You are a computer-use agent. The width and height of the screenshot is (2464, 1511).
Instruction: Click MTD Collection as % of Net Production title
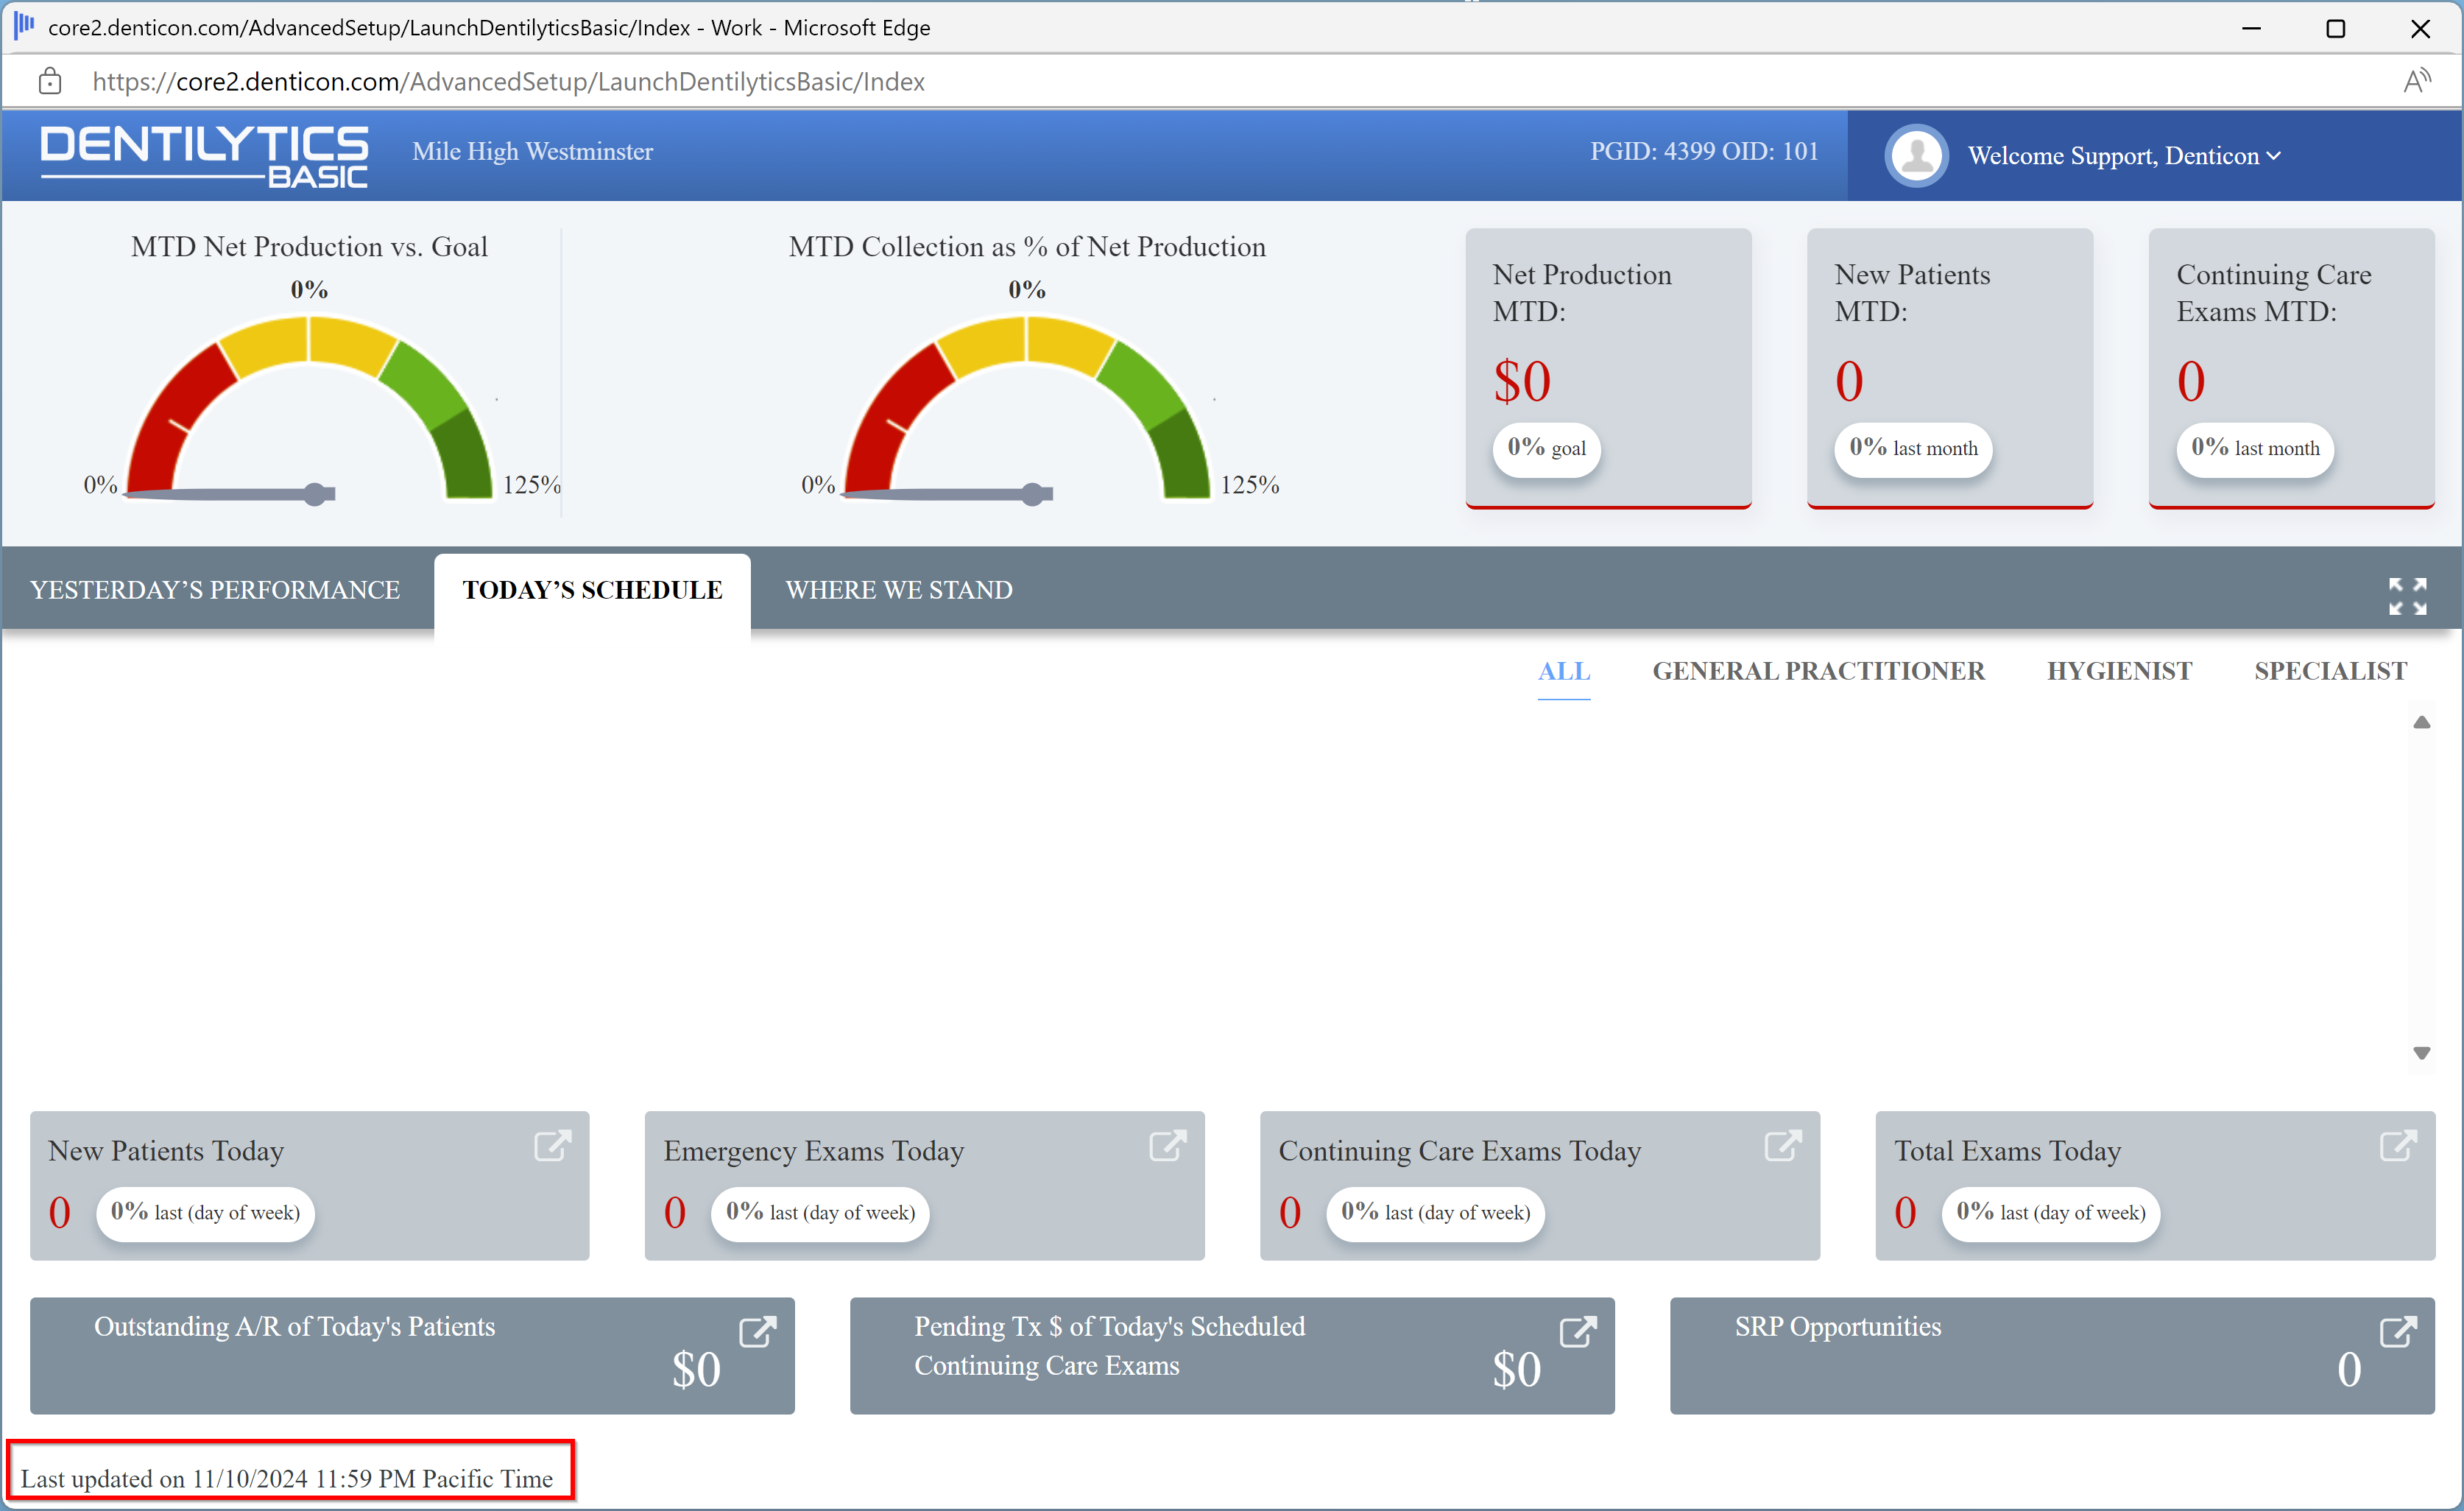coord(1027,246)
